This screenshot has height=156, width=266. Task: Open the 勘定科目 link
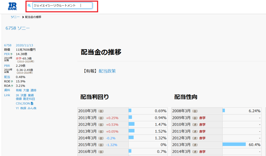coord(29,99)
